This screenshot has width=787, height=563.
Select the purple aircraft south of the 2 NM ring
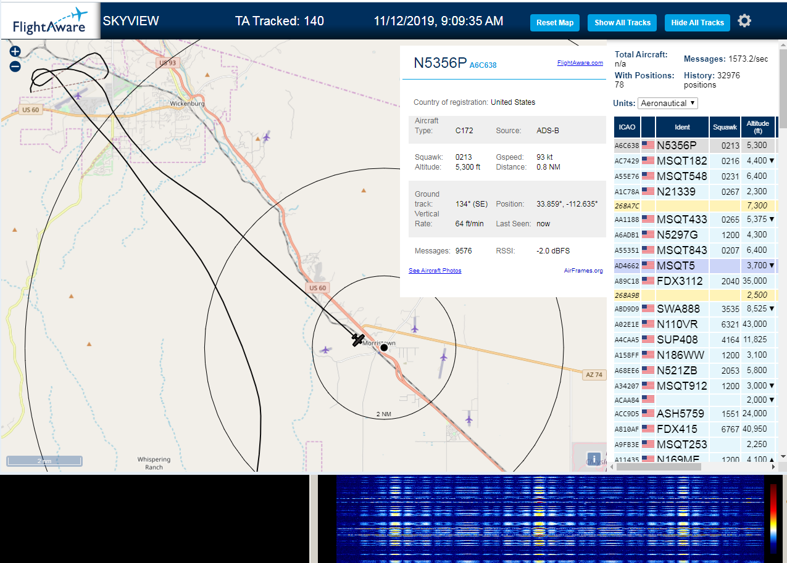coord(468,420)
